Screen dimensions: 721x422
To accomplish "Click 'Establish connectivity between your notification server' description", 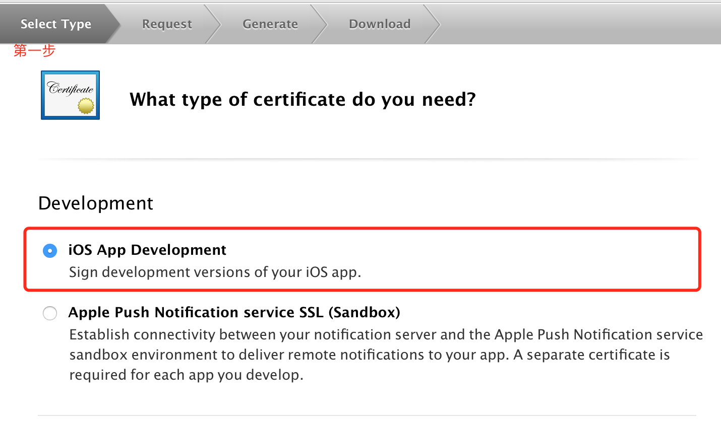I will (x=386, y=355).
